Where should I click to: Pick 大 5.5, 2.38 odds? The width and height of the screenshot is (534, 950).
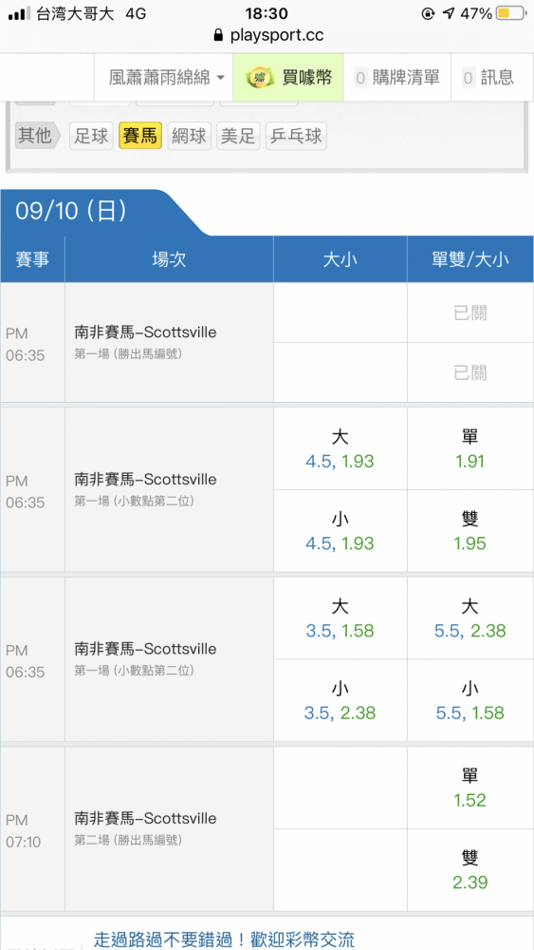[470, 618]
